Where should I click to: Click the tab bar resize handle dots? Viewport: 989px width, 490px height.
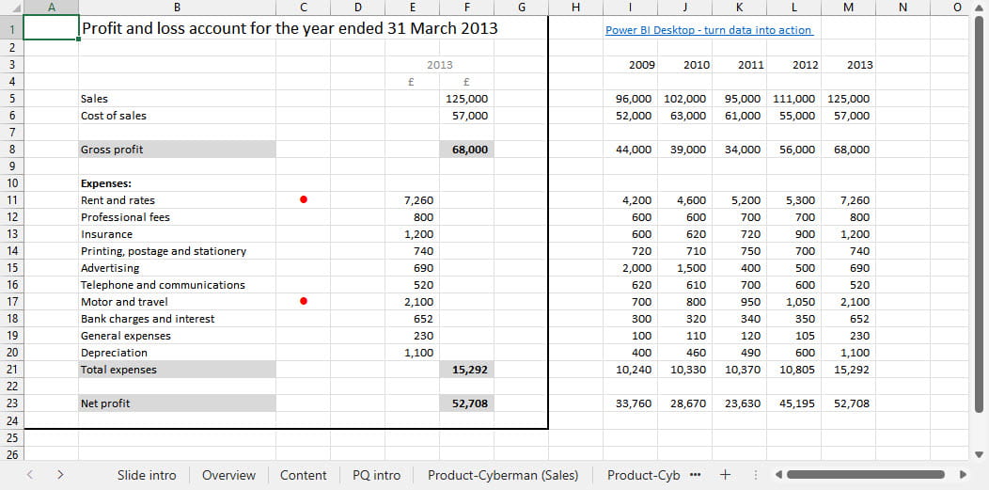coord(756,475)
